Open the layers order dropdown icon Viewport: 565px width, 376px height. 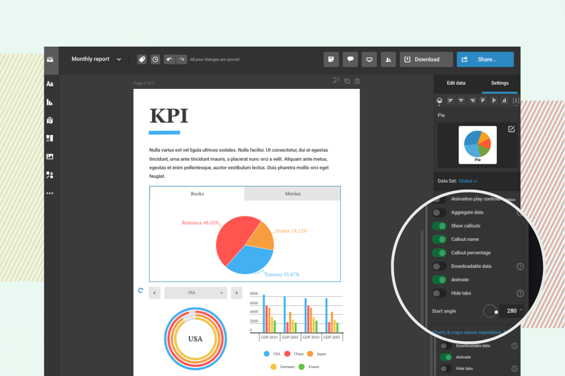(439, 101)
